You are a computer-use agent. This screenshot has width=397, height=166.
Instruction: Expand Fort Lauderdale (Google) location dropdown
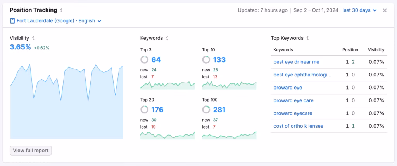[56, 21]
